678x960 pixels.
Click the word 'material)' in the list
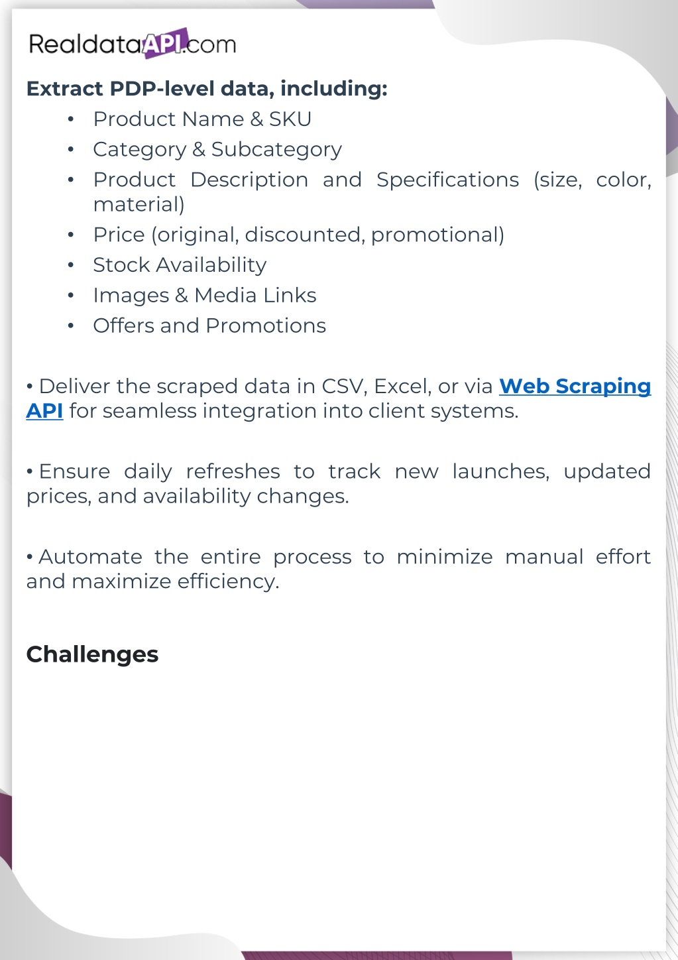pos(139,204)
